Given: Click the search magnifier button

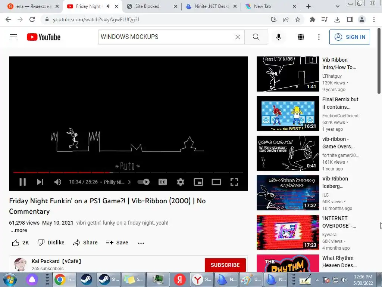Looking at the screenshot, I should coord(256,37).
